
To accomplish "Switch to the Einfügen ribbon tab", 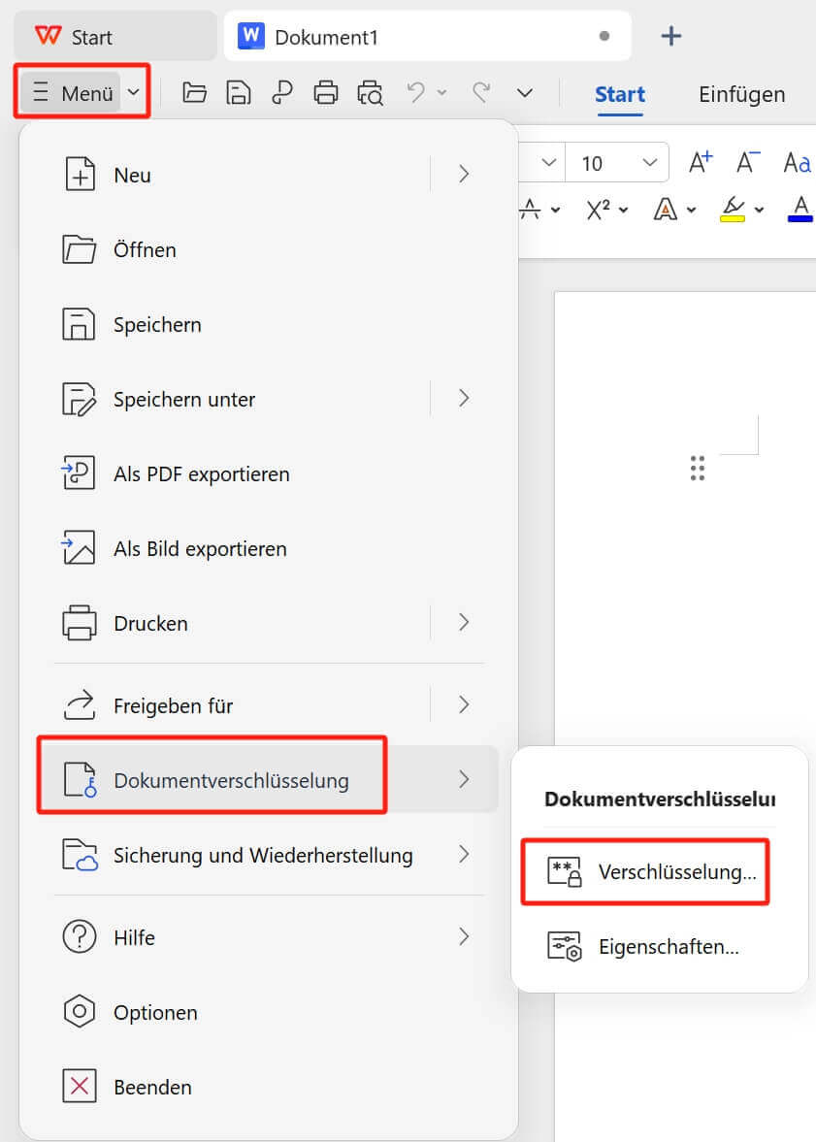I will point(741,94).
